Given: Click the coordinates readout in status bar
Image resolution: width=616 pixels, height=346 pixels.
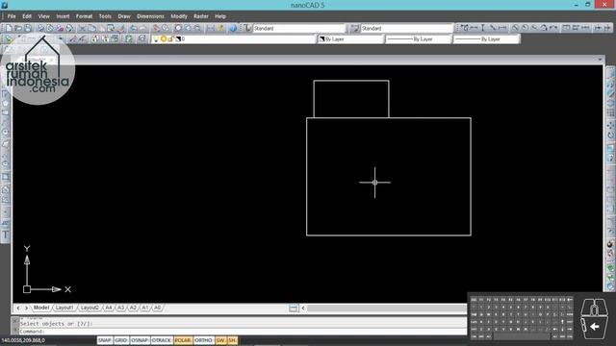Looking at the screenshot, I should 23,340.
